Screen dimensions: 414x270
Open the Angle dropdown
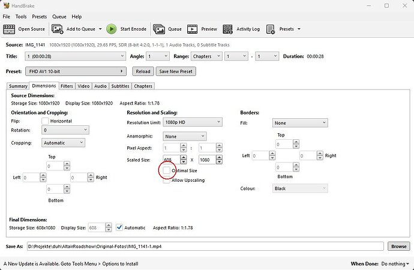(158, 56)
